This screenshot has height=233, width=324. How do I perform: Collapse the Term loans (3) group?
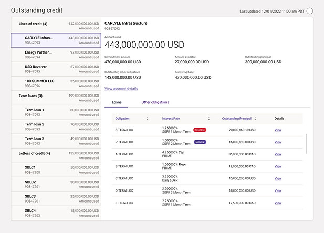[x=56, y=98]
